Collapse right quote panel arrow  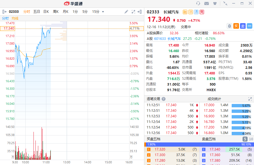click(x=140, y=12)
